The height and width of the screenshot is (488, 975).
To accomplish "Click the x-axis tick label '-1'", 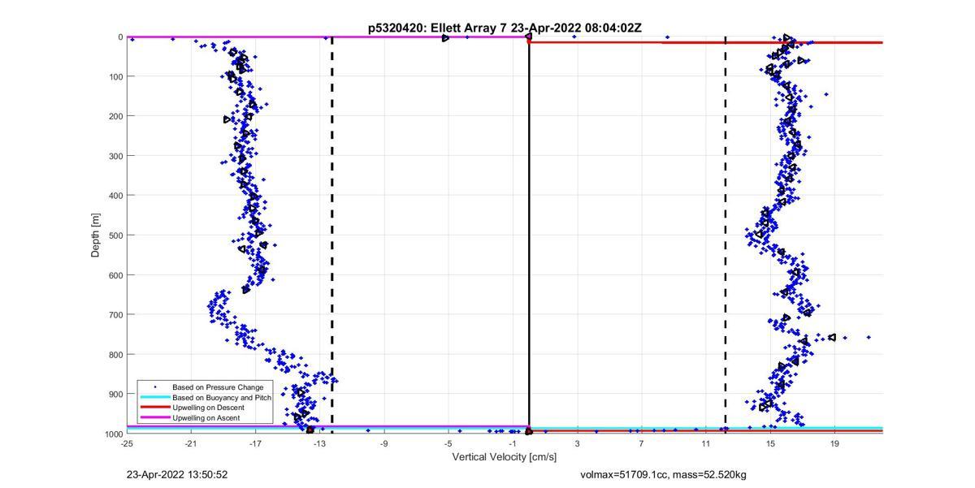I will (x=513, y=444).
